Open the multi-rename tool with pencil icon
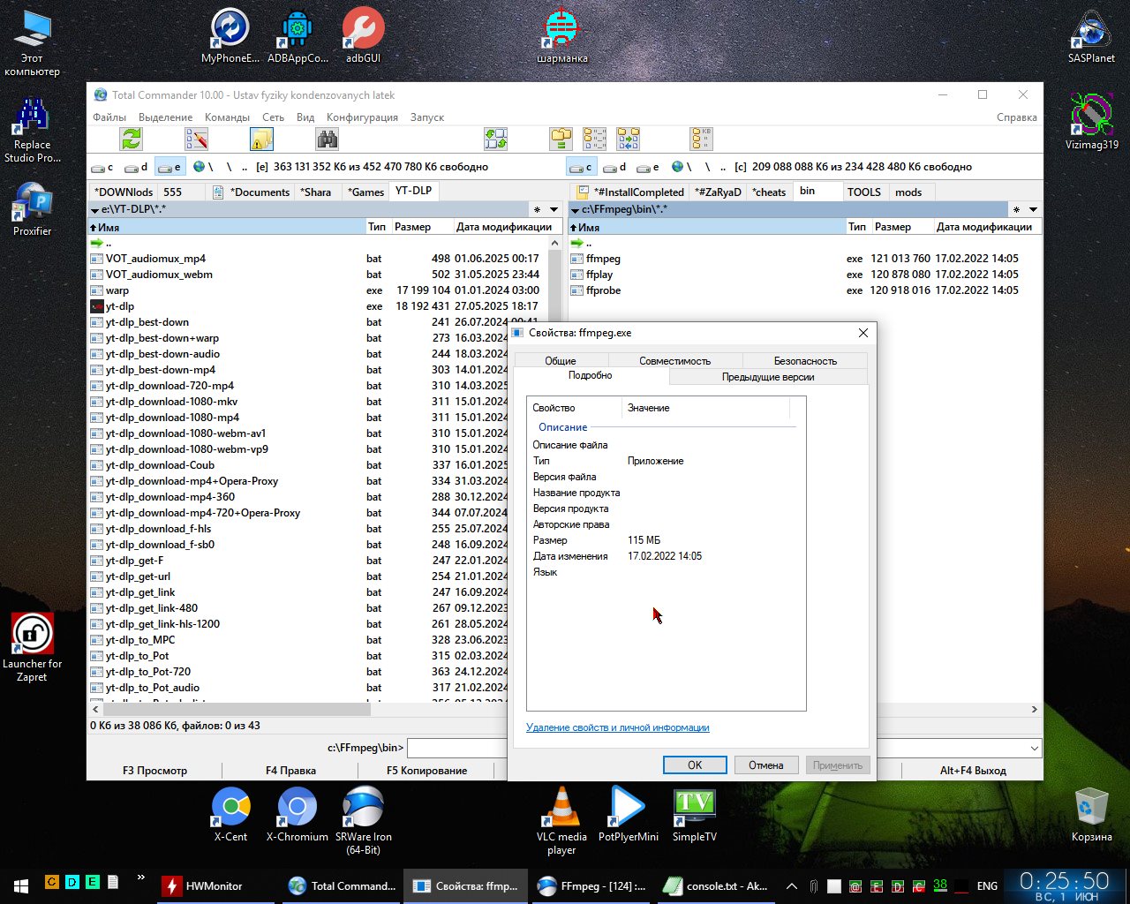This screenshot has width=1130, height=904. click(x=196, y=139)
